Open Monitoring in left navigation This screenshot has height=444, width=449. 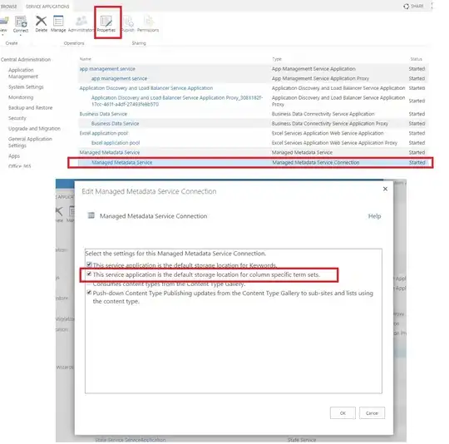point(21,97)
